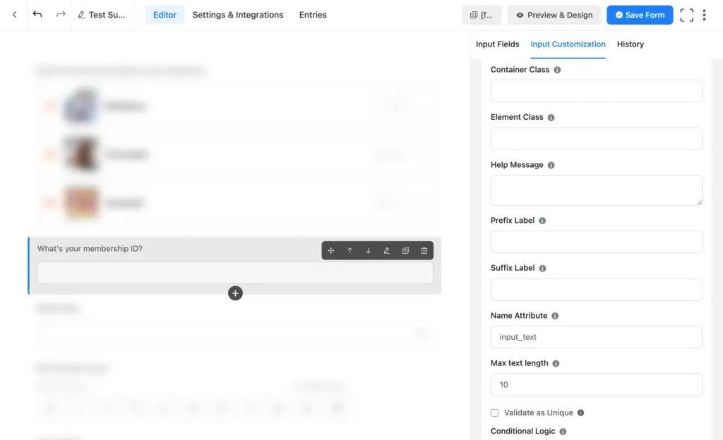The image size is (723, 440).
Task: Click the Name Attribute input_text field
Action: coord(596,337)
